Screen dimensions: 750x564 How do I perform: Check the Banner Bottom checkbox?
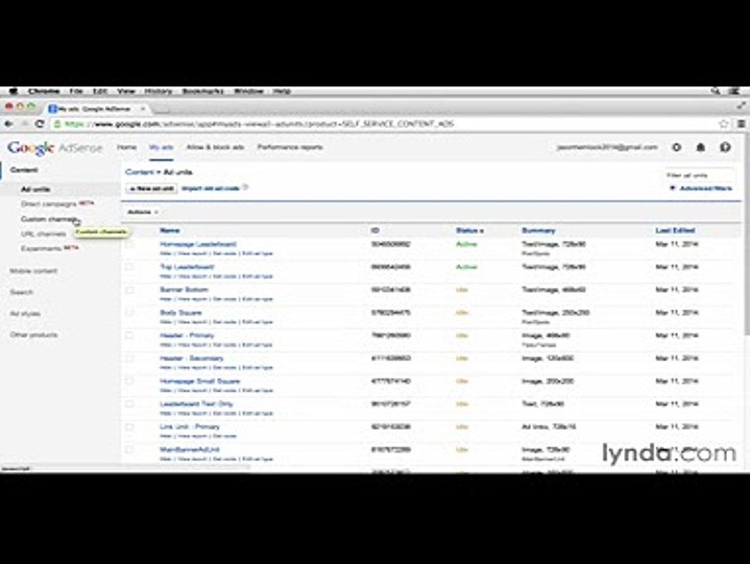[129, 290]
